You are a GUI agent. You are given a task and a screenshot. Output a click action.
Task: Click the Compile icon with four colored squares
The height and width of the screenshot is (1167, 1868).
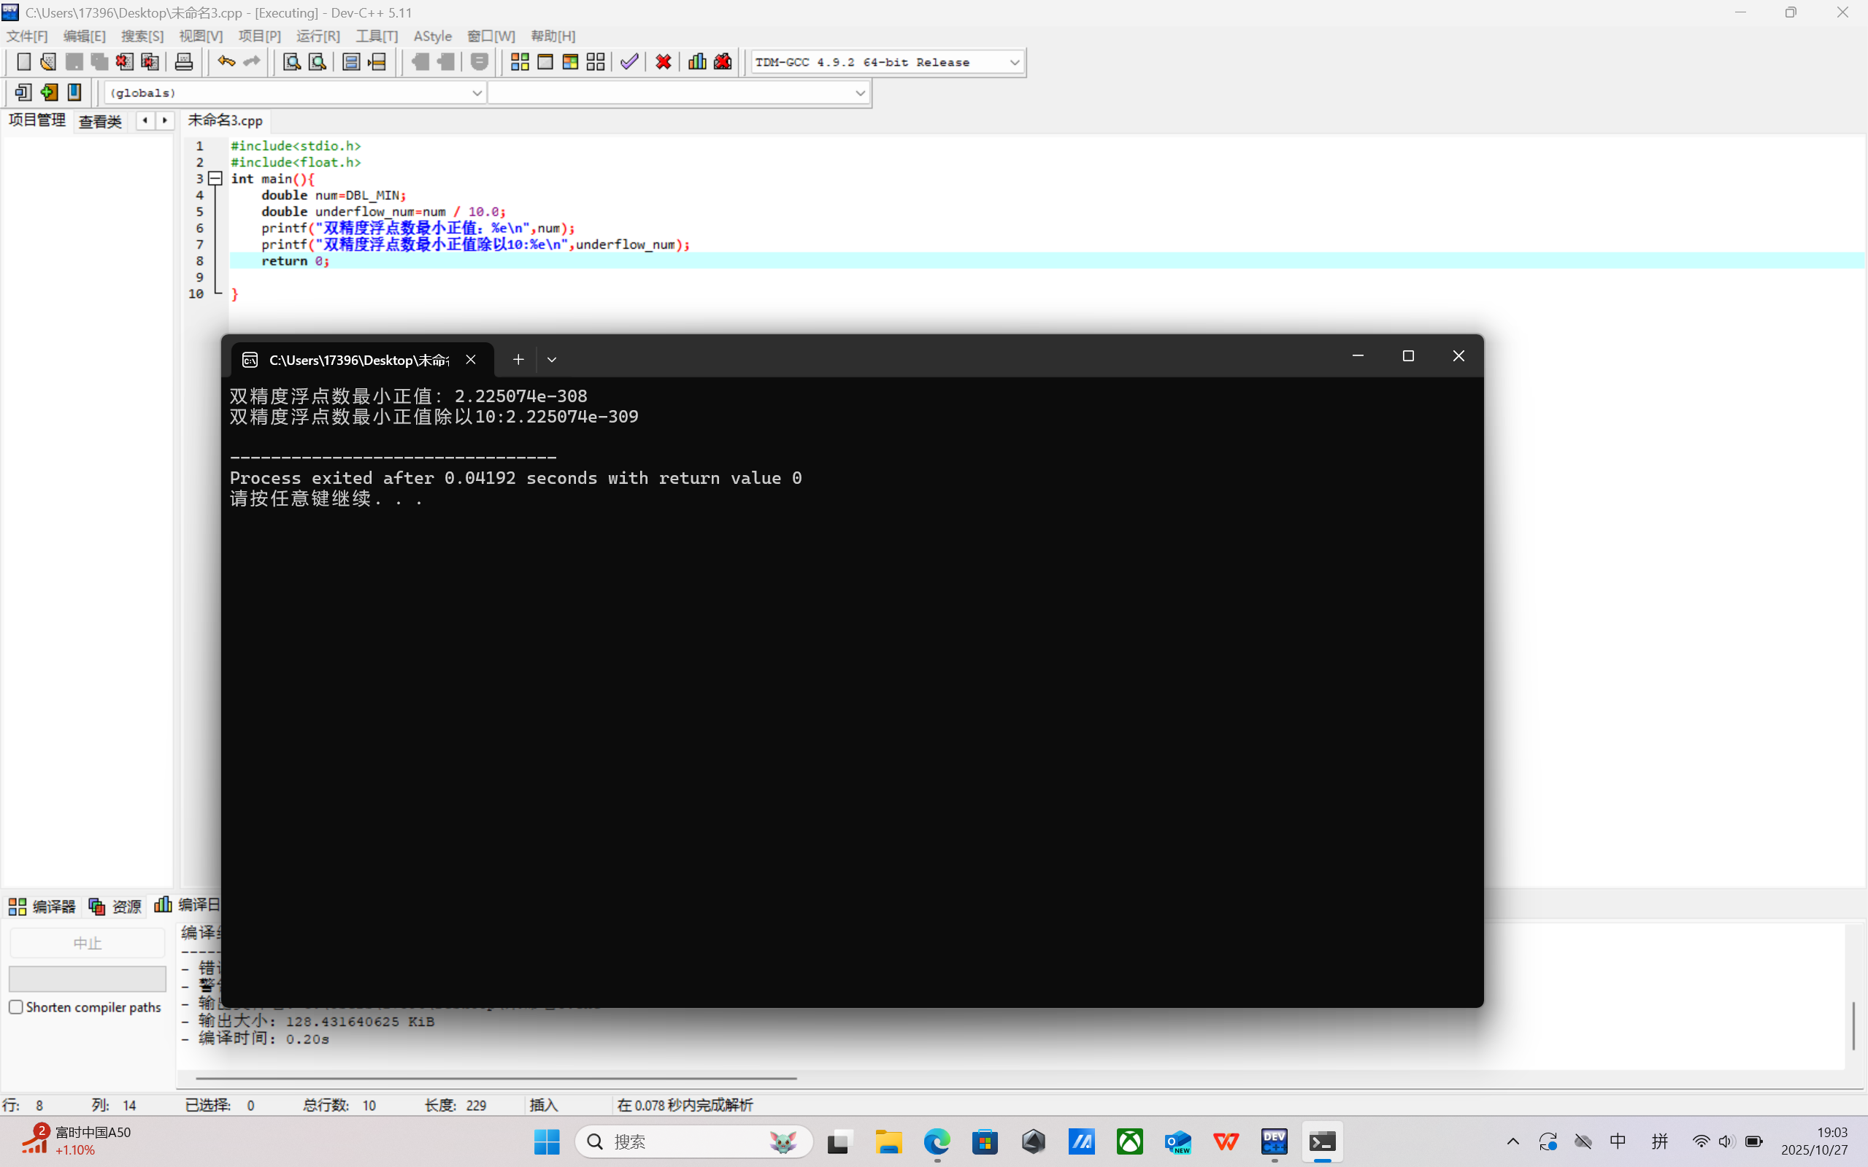click(x=520, y=62)
